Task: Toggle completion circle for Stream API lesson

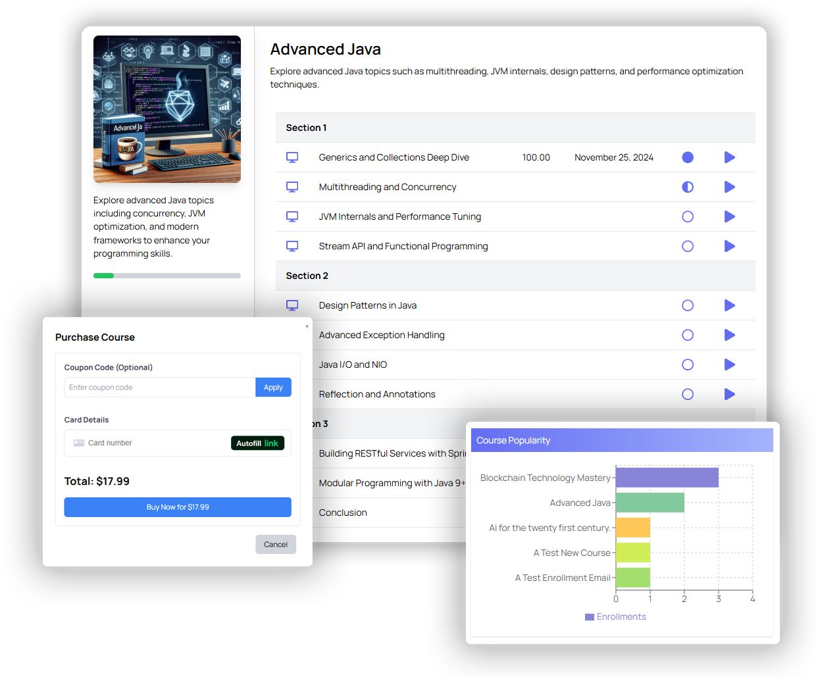Action: tap(688, 246)
